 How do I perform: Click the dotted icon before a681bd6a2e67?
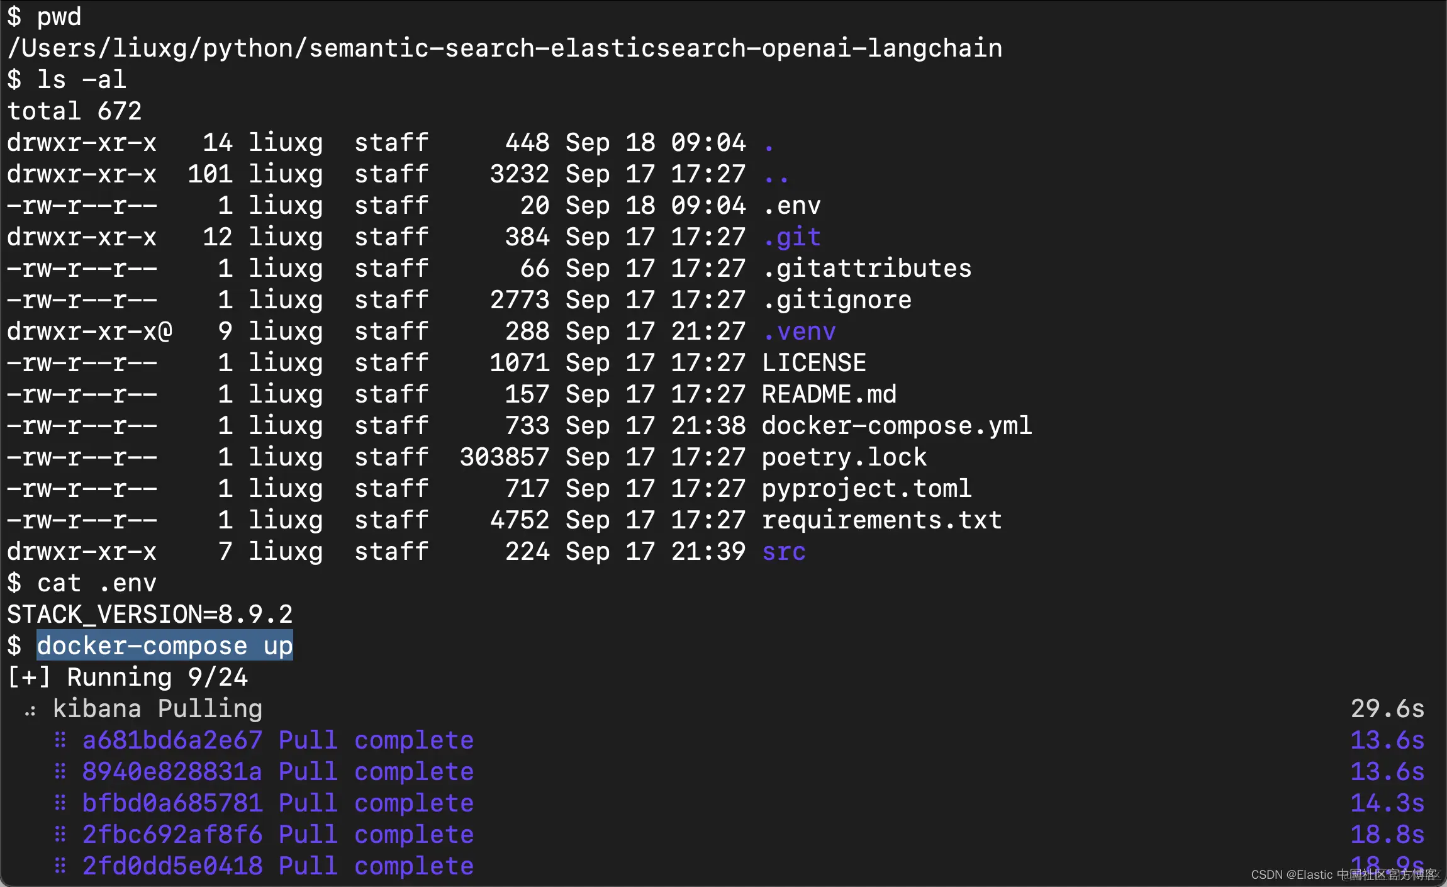pyautogui.click(x=60, y=740)
